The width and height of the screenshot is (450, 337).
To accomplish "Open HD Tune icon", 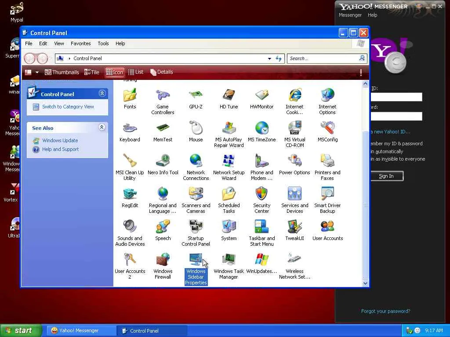I will click(x=229, y=96).
